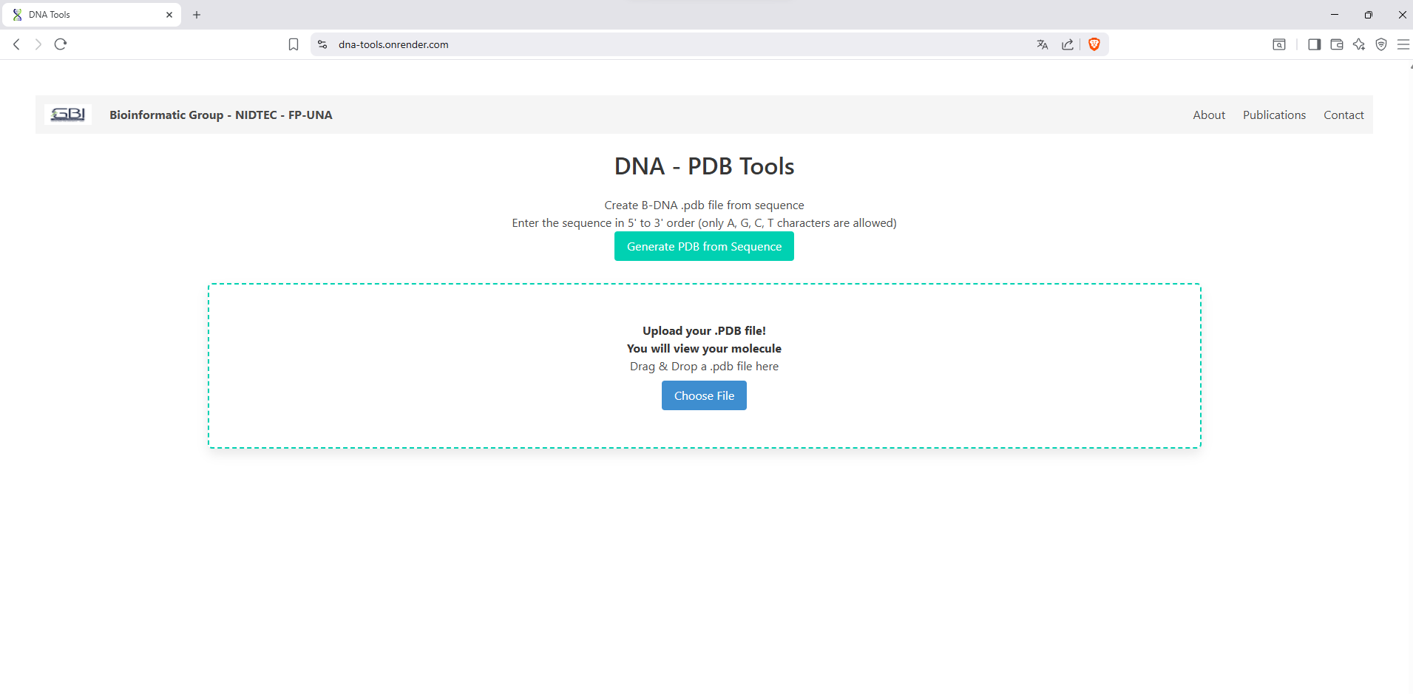Open the Leo AI assistant icon
This screenshot has width=1413, height=694.
pyautogui.click(x=1360, y=44)
